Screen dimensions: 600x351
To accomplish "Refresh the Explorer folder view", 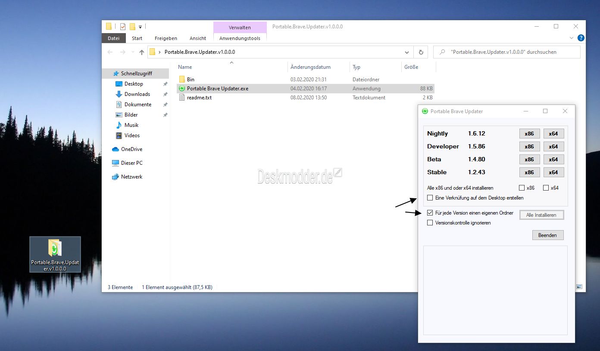I will (x=421, y=52).
